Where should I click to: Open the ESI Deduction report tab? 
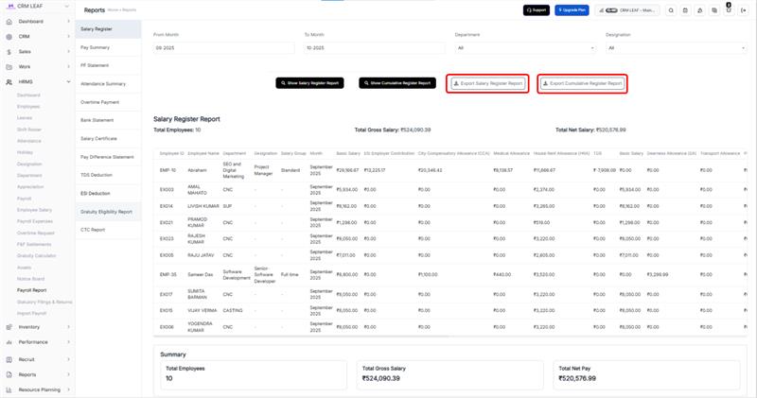(x=108, y=194)
